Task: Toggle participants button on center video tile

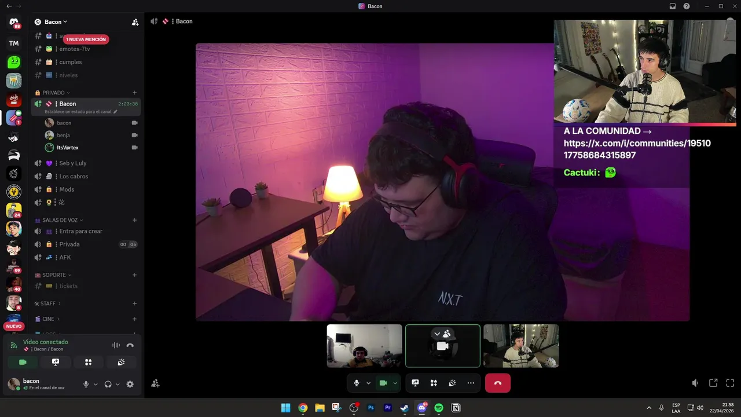Action: click(443, 334)
